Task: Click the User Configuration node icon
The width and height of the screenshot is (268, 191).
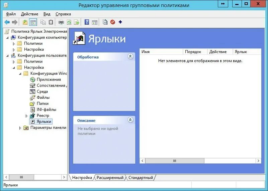Action: tap(13, 55)
